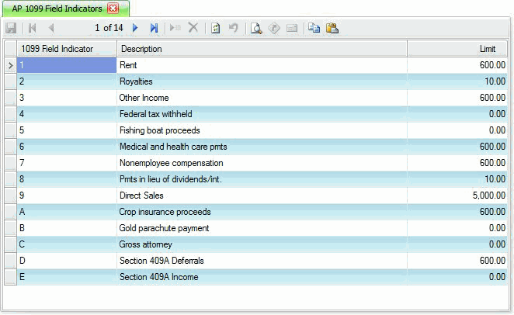Viewport: 514px width, 315px height.
Task: Click the Copy toolbar icon
Action: [x=314, y=28]
